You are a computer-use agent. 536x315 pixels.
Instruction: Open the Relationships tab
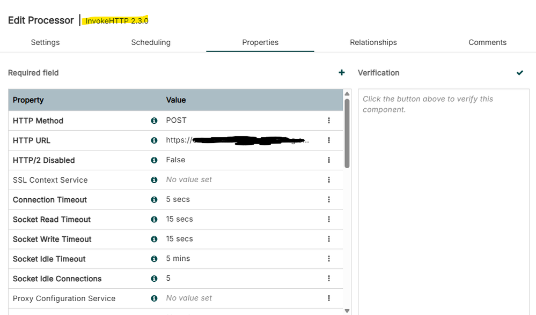tap(373, 42)
